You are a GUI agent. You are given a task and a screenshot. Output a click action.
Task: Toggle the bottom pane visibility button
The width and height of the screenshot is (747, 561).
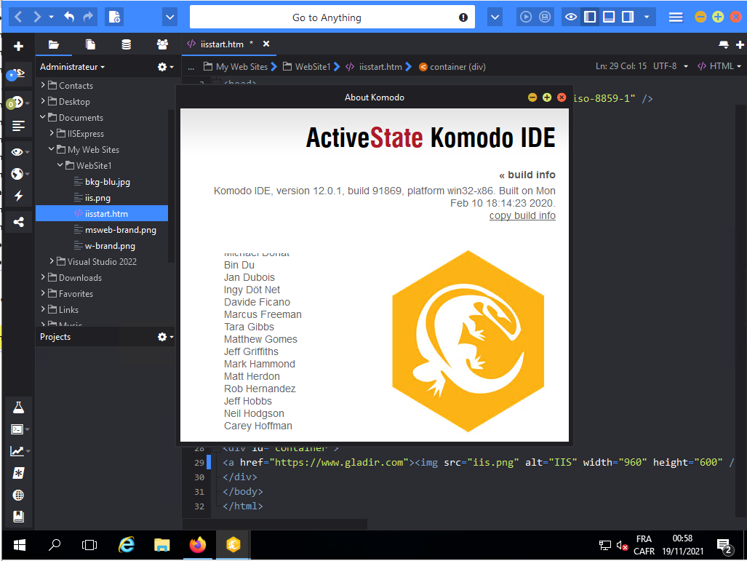[x=609, y=17]
